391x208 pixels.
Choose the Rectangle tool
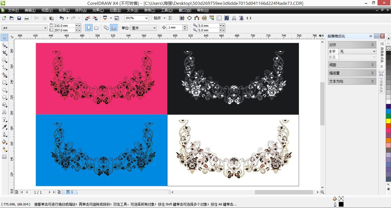pyautogui.click(x=4, y=82)
